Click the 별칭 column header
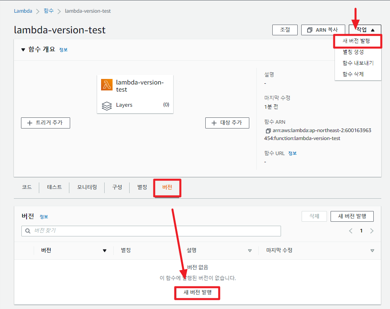Screen dimensions: 390x309 (126, 250)
